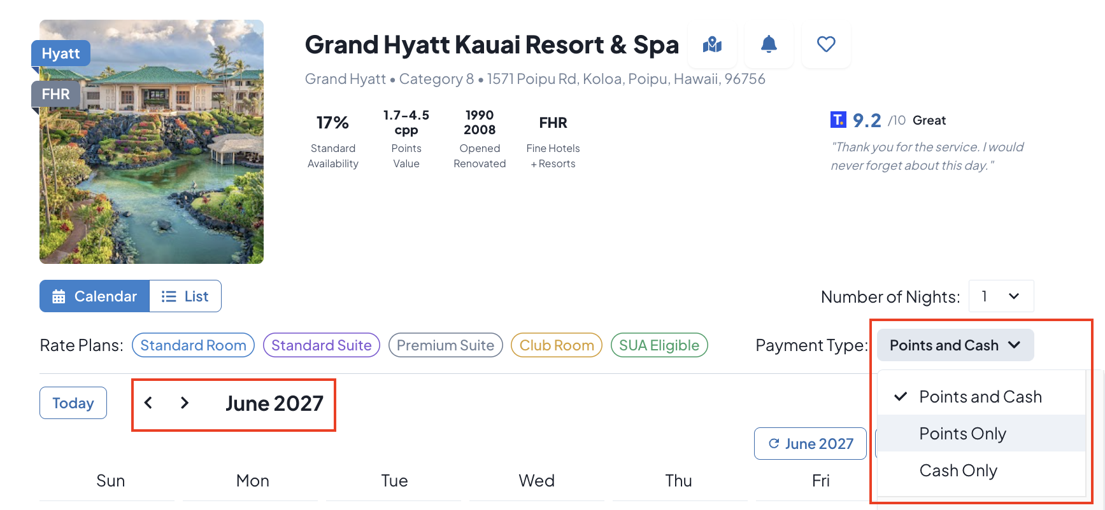Advance to next month arrow
The image size is (1105, 510).
(x=185, y=403)
